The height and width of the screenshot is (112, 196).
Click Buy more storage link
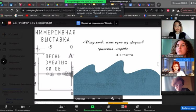[x=14, y=101]
